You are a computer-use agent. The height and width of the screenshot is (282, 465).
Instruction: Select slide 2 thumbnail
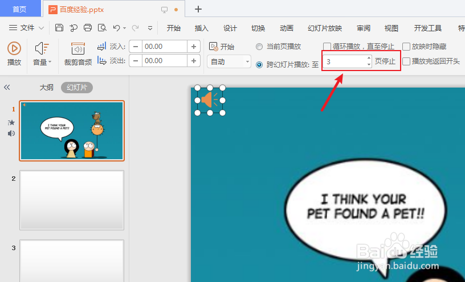point(72,200)
